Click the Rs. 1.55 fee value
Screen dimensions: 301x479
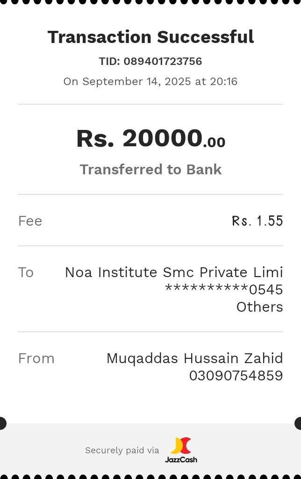click(258, 221)
